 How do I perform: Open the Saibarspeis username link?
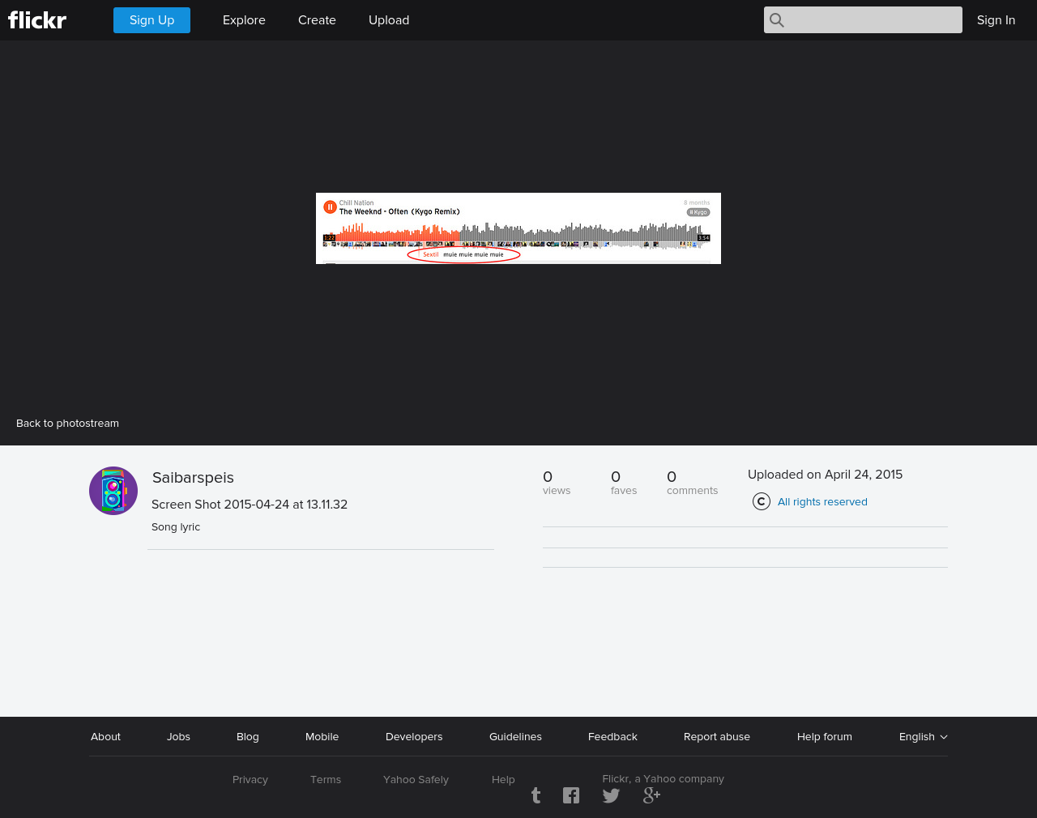[193, 478]
